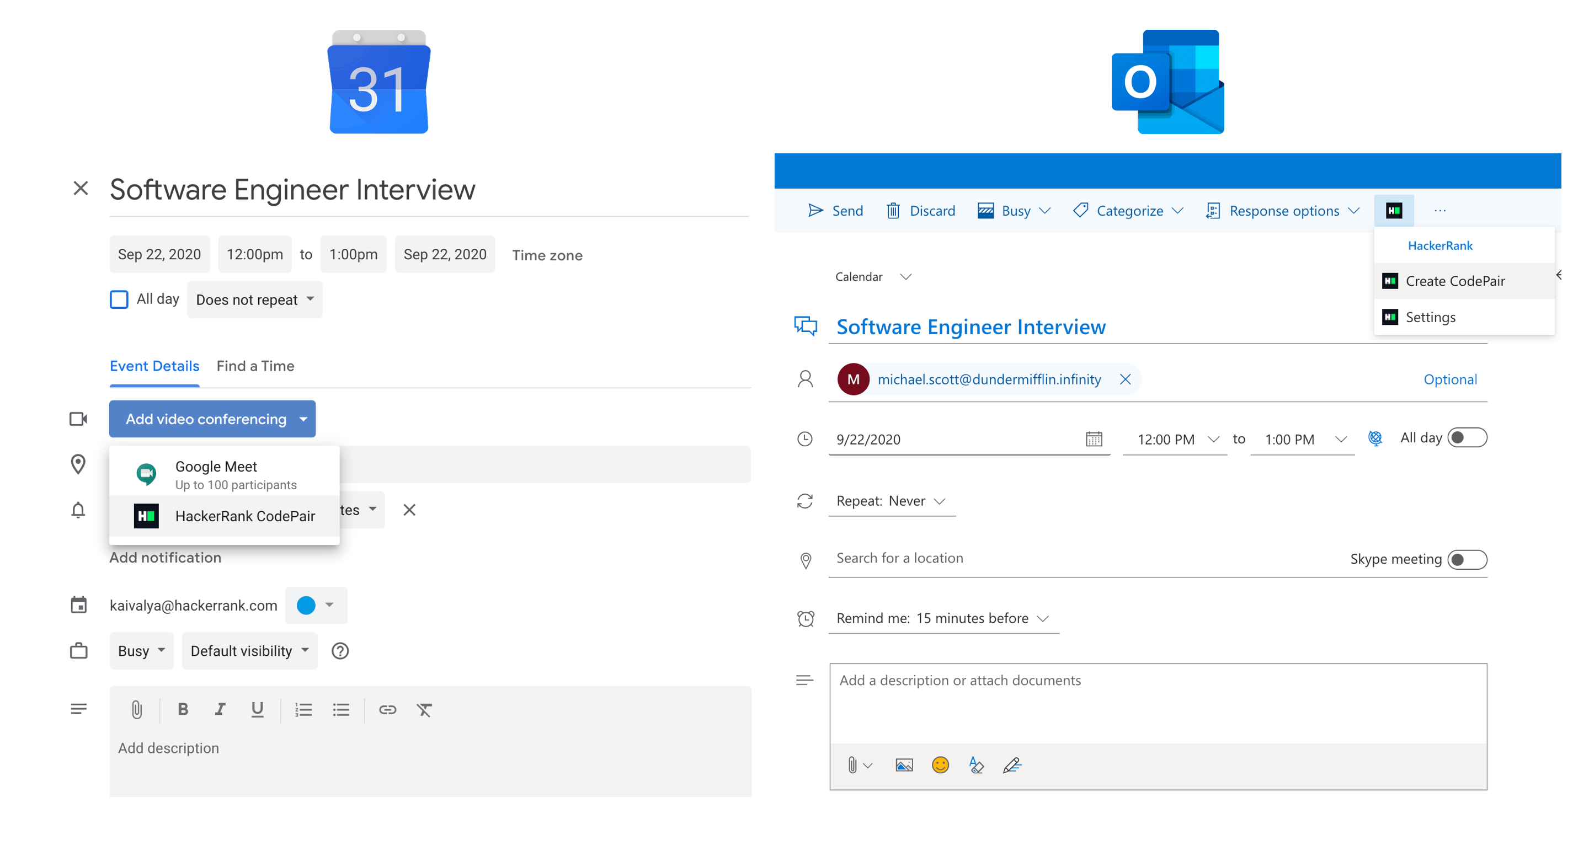Screen dimensions: 1589x867
Task: Toggle italic in Google Calendar description
Action: (220, 709)
